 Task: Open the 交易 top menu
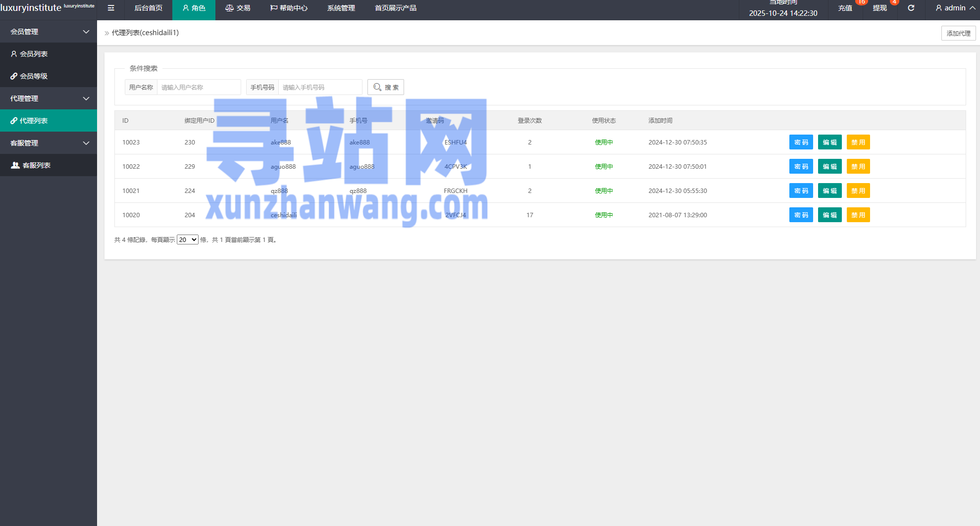pos(238,8)
